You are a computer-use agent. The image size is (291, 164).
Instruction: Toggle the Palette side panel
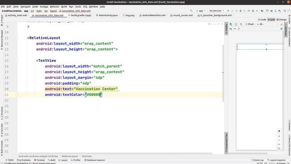tap(226, 28)
